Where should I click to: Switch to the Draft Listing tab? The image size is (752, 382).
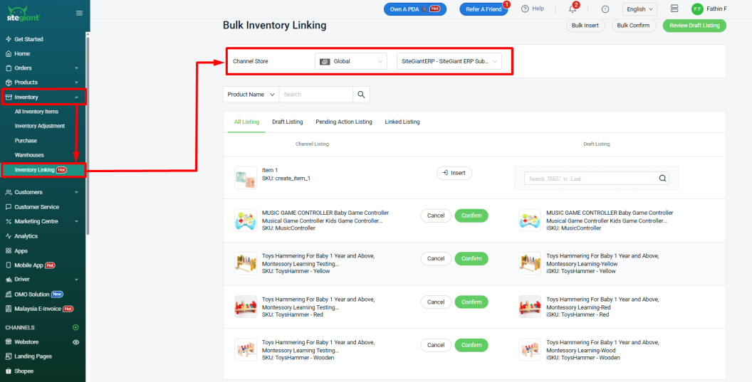pyautogui.click(x=287, y=122)
